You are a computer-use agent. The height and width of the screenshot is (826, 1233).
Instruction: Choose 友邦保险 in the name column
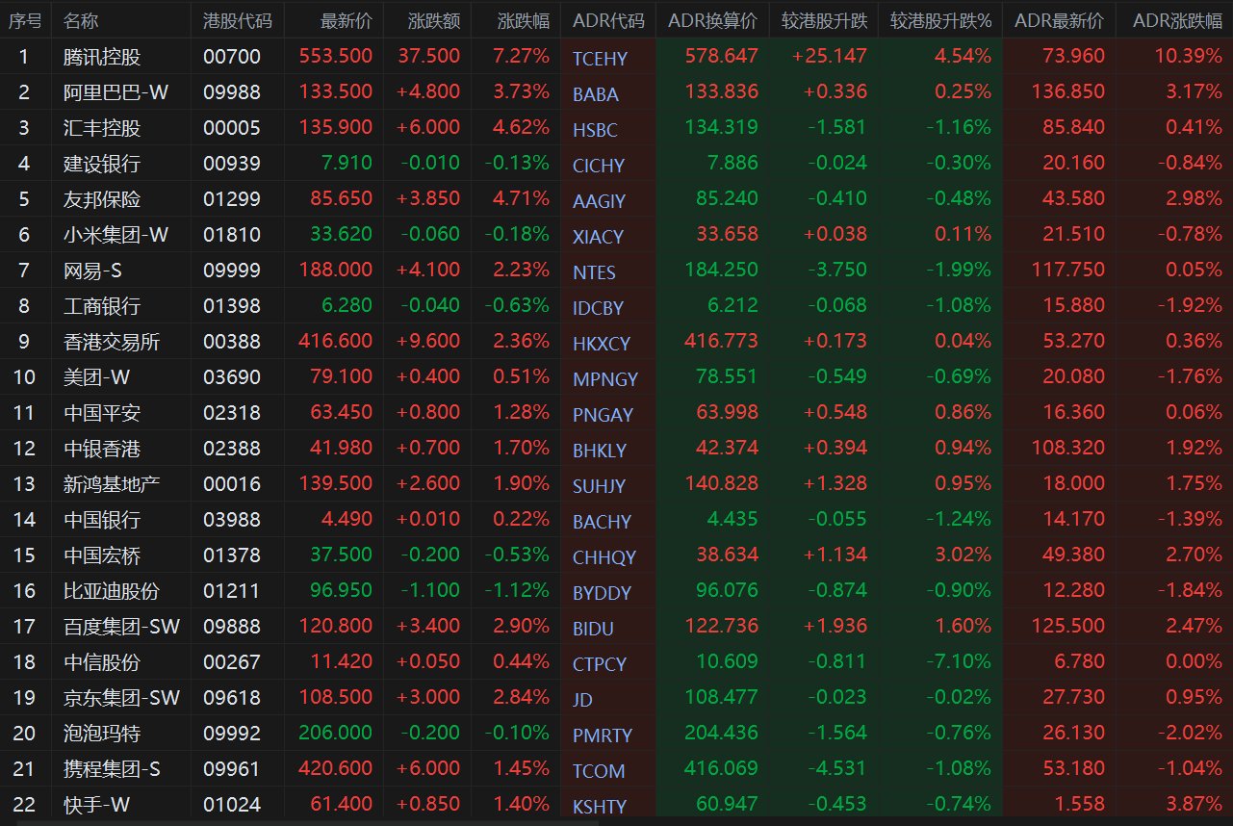click(x=102, y=199)
